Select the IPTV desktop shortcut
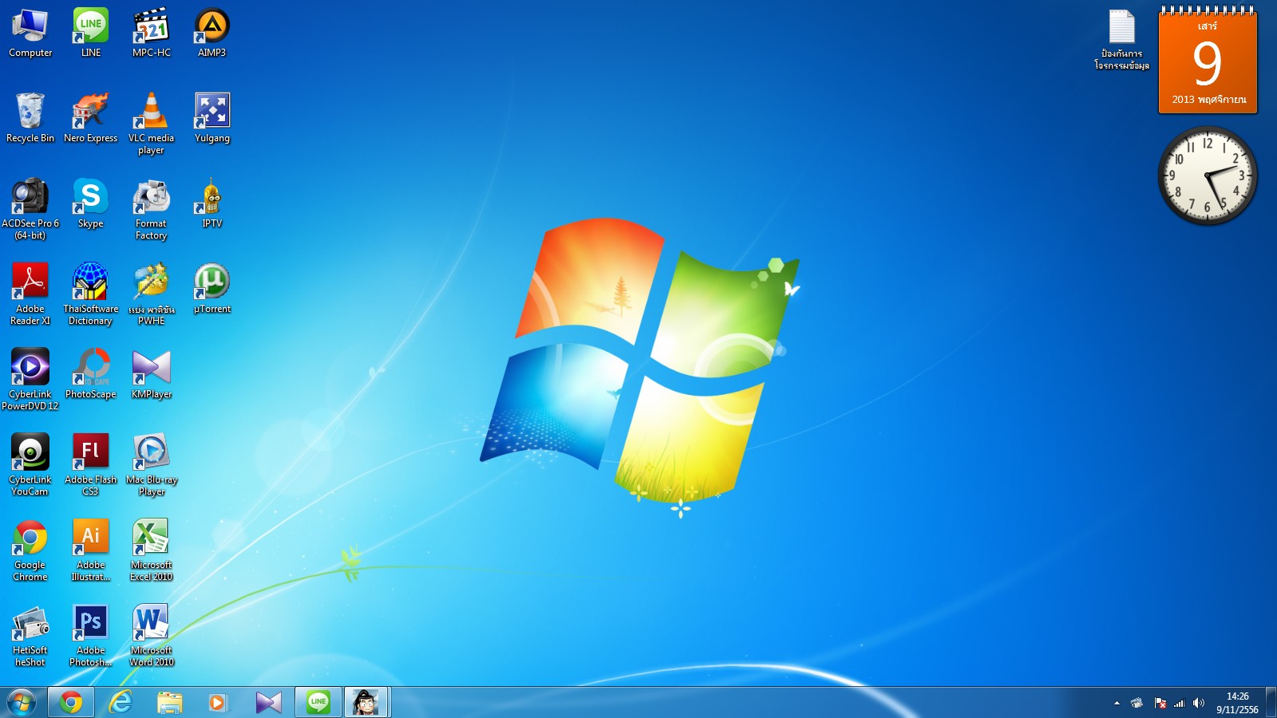 coord(212,203)
